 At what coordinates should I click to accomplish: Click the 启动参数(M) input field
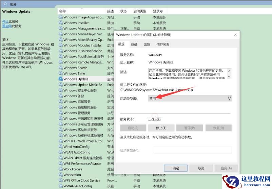tap(193, 150)
